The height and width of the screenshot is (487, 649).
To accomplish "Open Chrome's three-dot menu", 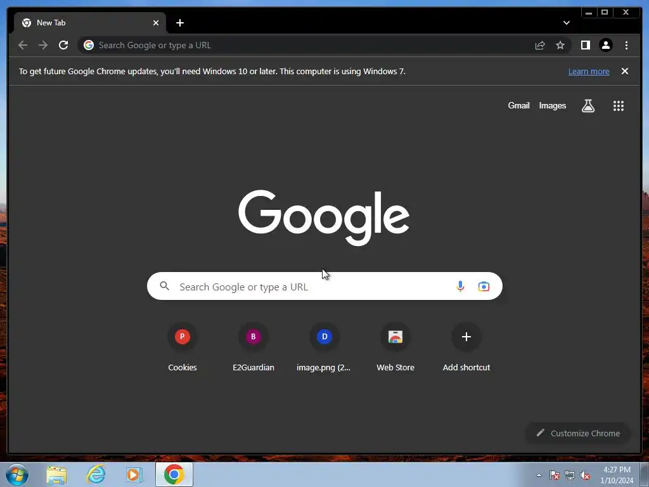I will 626,45.
